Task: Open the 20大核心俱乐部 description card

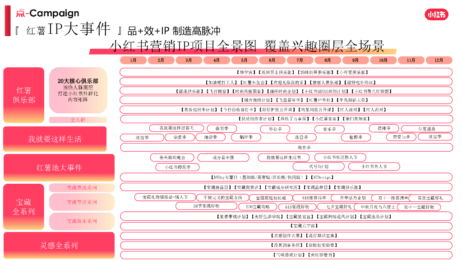Action: coord(78,90)
